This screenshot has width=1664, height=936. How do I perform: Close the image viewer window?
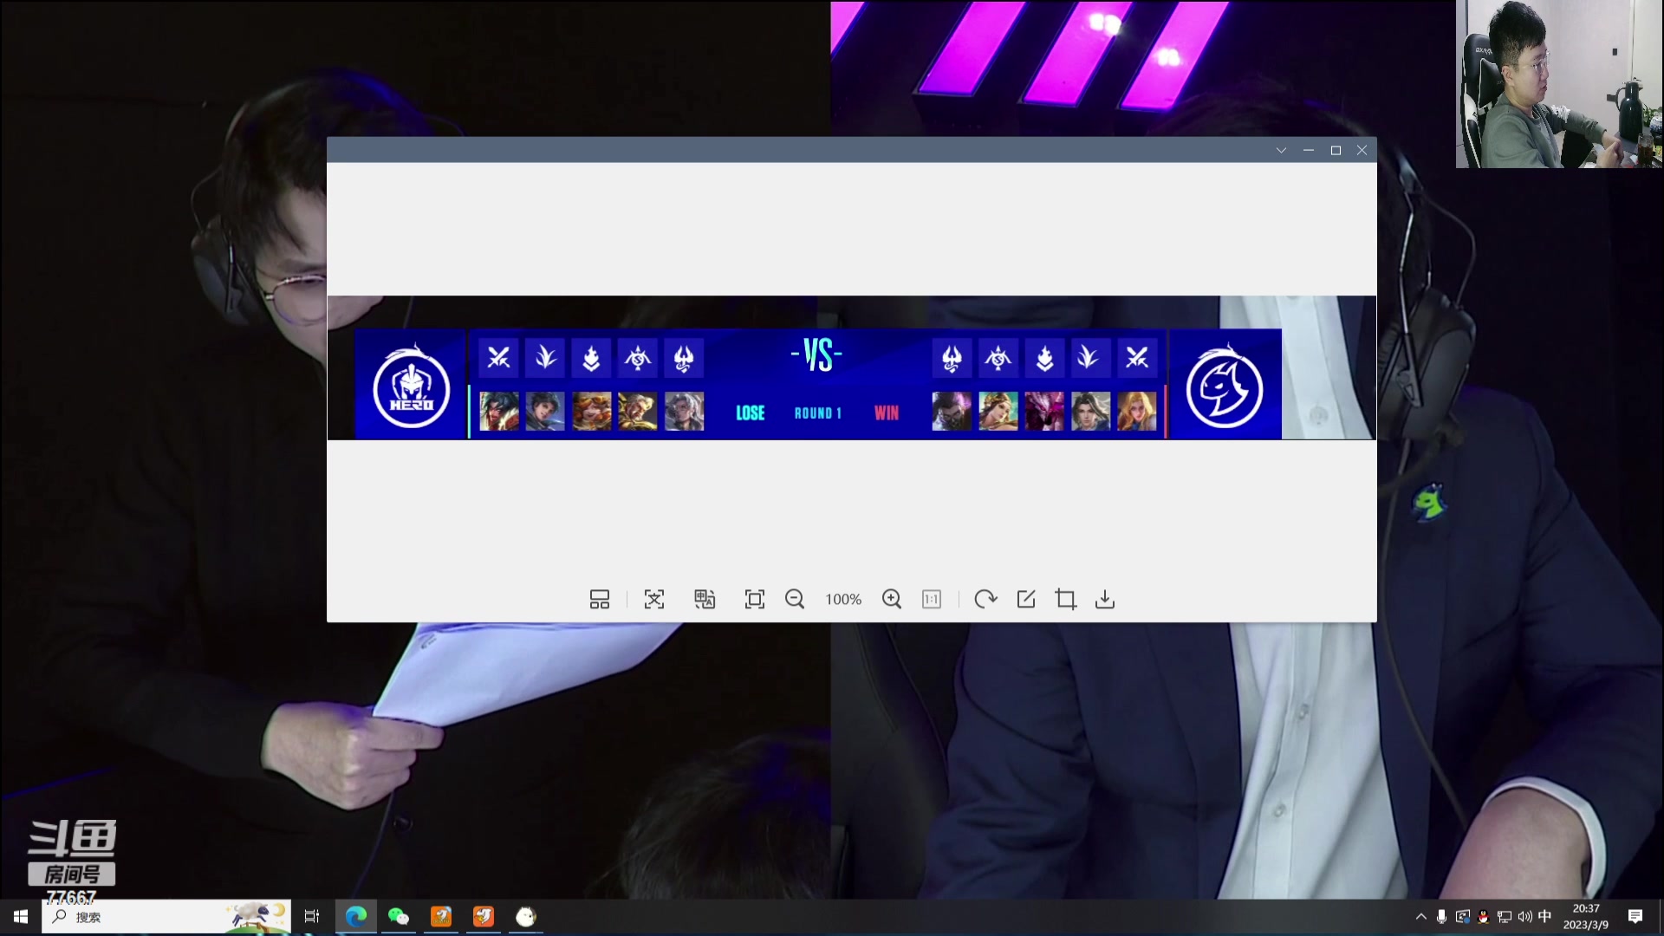(1362, 151)
